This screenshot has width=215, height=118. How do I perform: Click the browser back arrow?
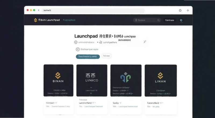pyautogui.click(x=39, y=10)
